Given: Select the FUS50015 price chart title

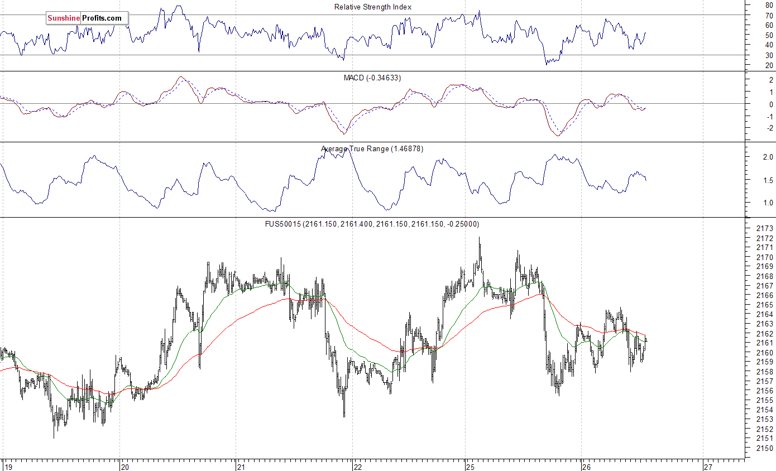Looking at the screenshot, I should click(x=372, y=224).
